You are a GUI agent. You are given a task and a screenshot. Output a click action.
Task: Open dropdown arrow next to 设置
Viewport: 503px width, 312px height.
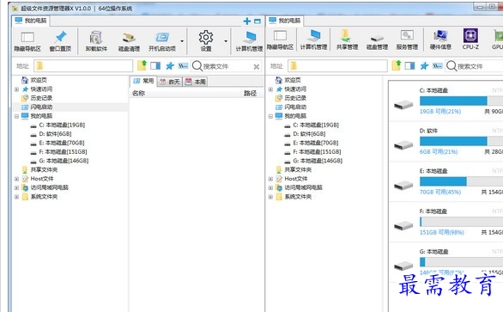coord(226,41)
